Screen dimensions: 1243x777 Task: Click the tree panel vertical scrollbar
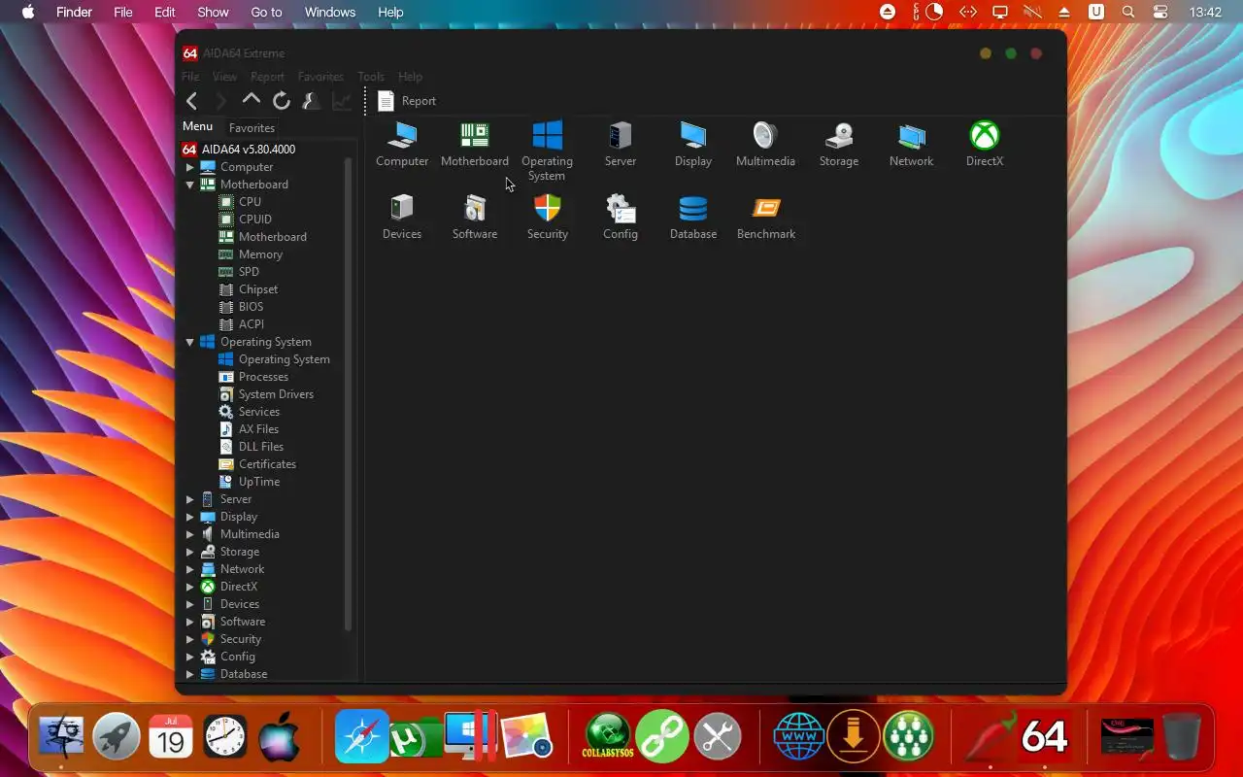[x=348, y=393]
